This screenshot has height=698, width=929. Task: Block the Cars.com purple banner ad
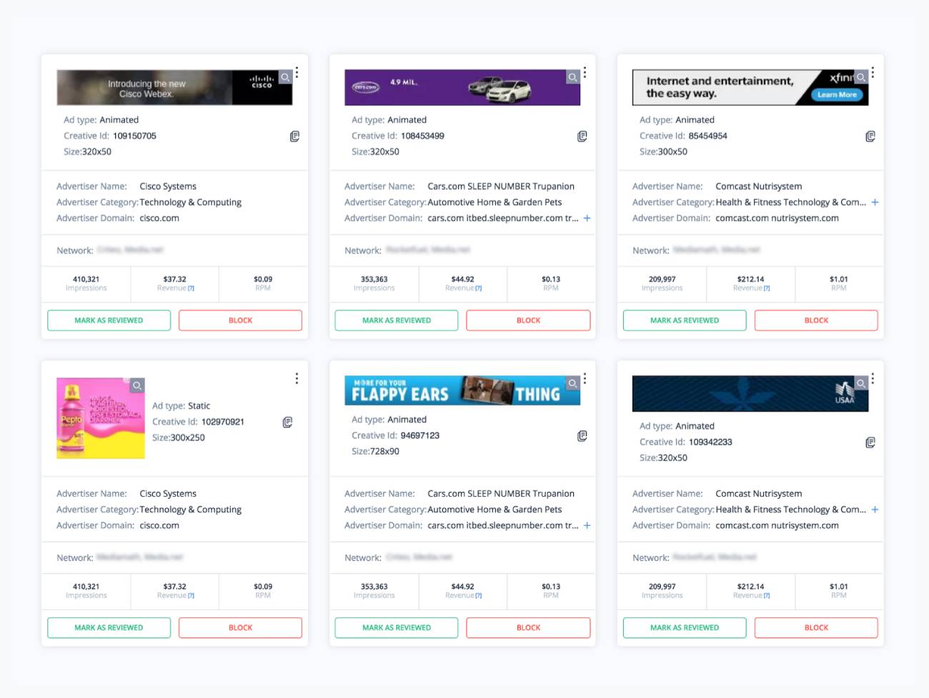point(528,320)
